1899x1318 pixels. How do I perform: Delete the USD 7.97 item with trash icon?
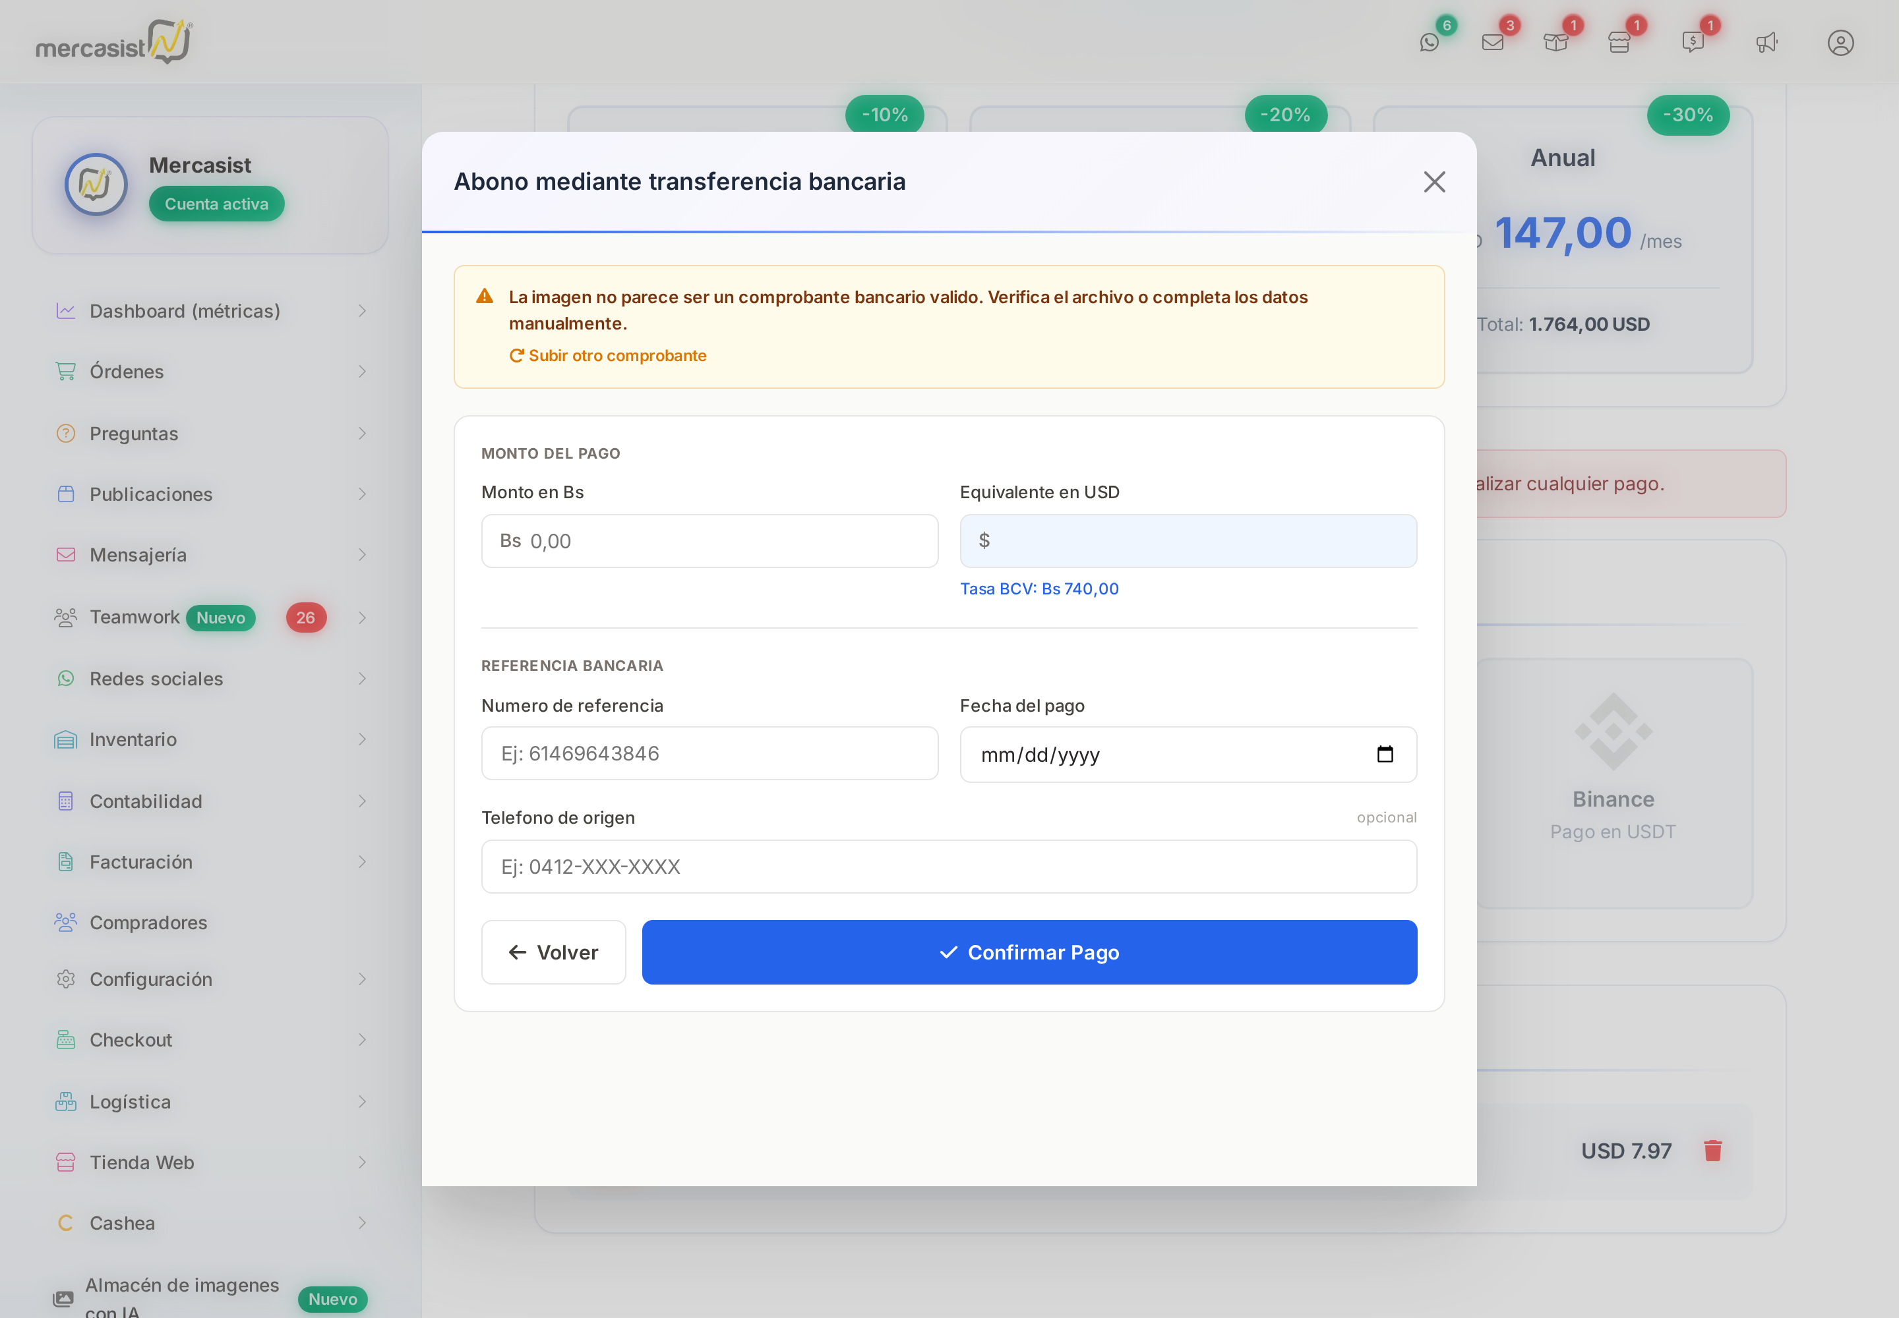tap(1712, 1151)
